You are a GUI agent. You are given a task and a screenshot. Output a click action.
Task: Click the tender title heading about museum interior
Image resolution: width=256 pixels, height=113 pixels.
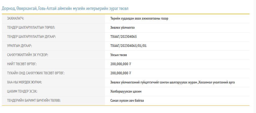point(65,8)
